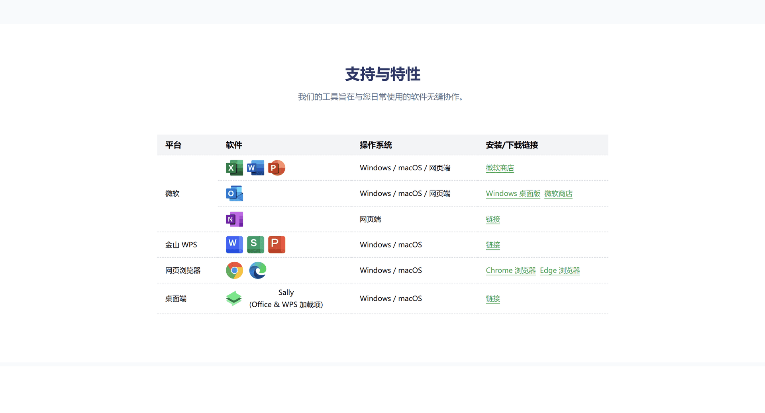The width and height of the screenshot is (765, 413).
Task: Open the Edge 浏览器 link
Action: (560, 271)
